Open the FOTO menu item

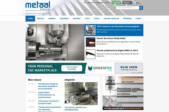pos(87,18)
